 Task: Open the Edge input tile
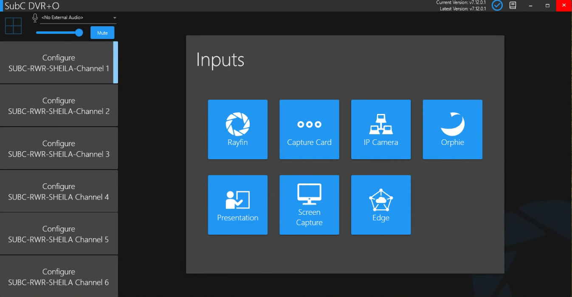[x=380, y=205]
